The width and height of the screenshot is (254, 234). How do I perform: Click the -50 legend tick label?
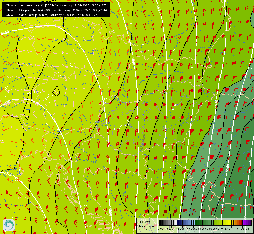tap(160, 229)
